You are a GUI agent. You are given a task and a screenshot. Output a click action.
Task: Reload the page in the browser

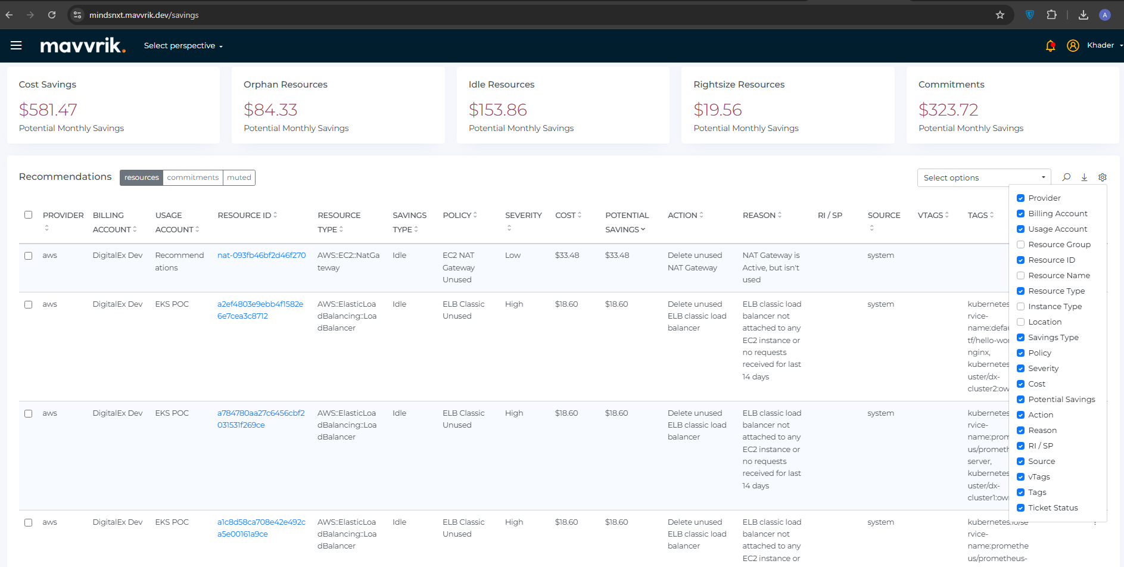52,15
